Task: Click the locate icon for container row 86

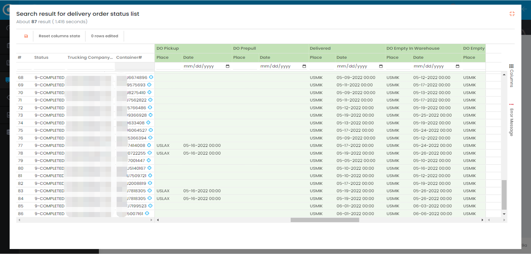Action: (147, 213)
